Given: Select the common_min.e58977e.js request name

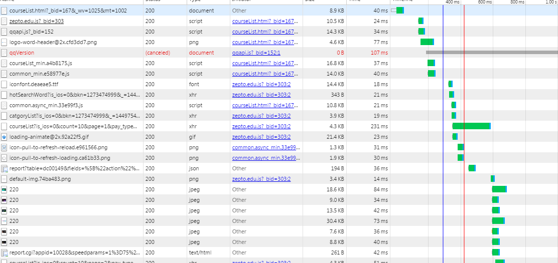Looking at the screenshot, I should (39, 74).
